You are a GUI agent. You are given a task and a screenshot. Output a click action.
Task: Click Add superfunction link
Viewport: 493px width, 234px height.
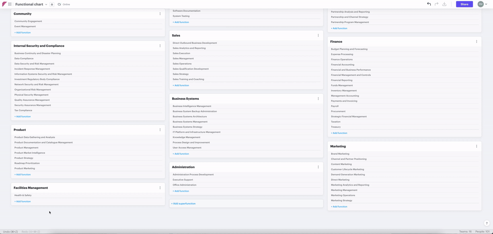tap(183, 204)
